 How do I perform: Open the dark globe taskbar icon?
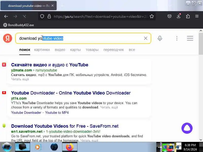[54, 147]
